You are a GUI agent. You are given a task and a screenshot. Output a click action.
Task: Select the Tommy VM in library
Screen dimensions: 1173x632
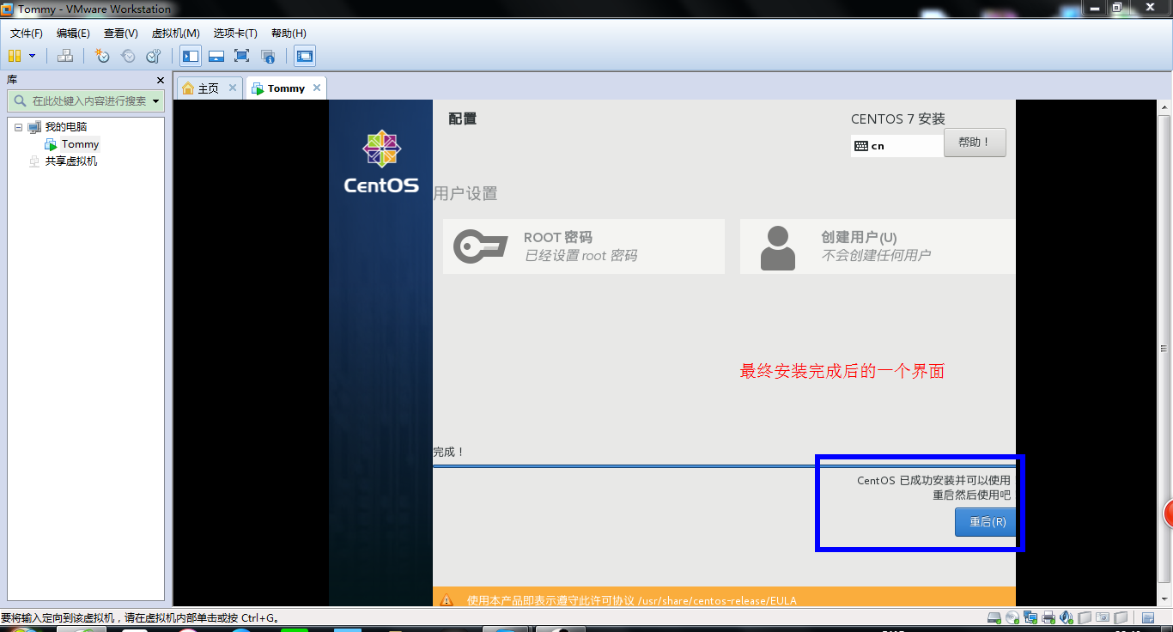coord(80,144)
